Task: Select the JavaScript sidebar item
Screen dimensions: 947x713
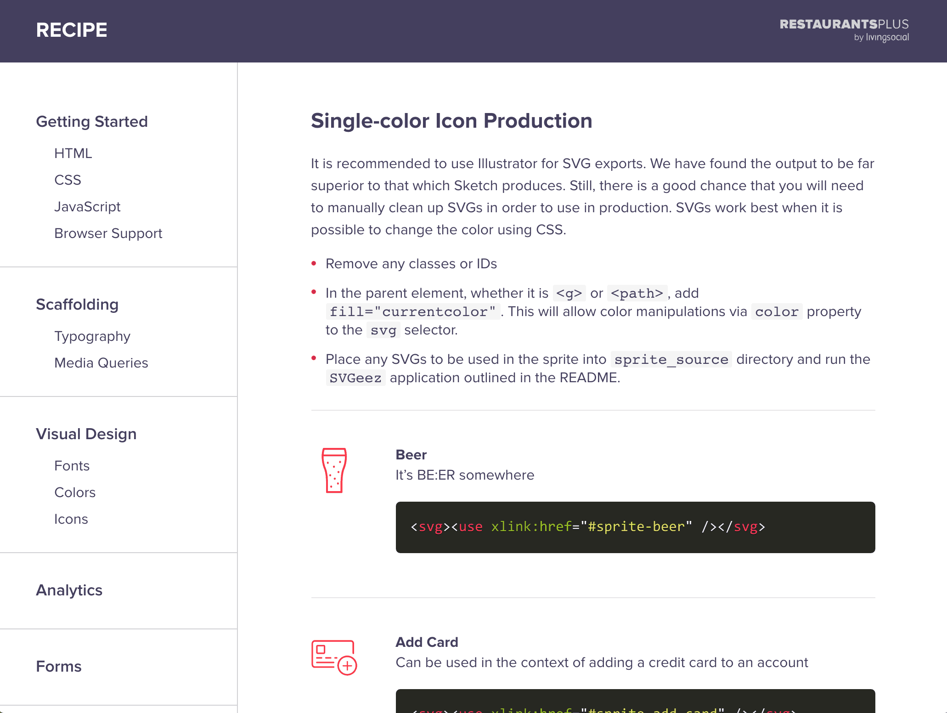Action: (87, 207)
